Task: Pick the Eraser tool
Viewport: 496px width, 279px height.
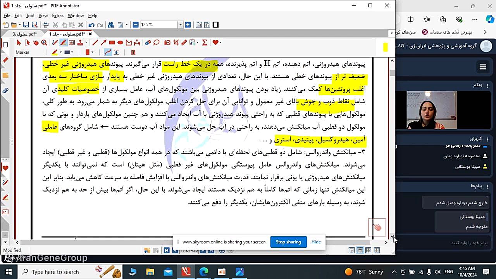Action: pyautogui.click(x=148, y=43)
